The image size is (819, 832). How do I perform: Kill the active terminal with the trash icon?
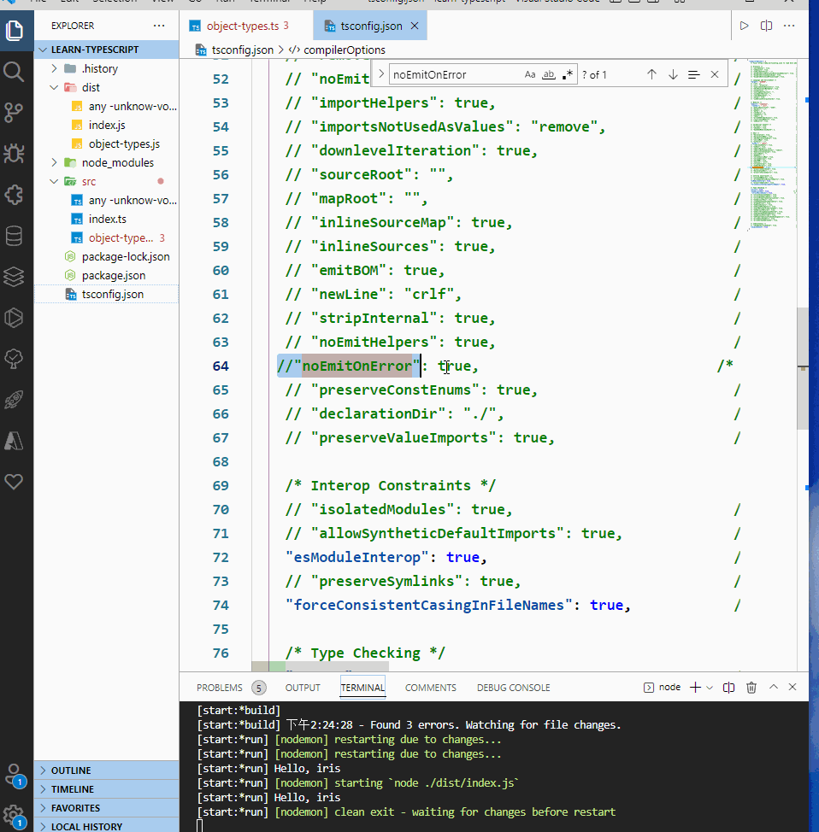pos(751,687)
